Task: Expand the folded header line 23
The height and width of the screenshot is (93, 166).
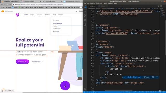Action: coord(95,47)
